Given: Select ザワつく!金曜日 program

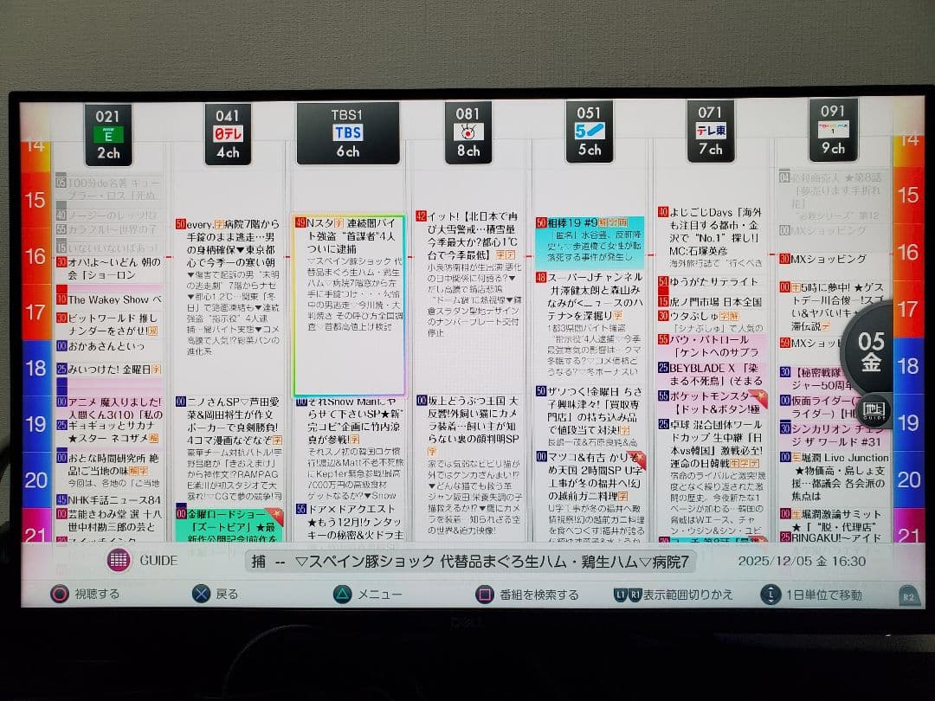Looking at the screenshot, I should [x=590, y=416].
